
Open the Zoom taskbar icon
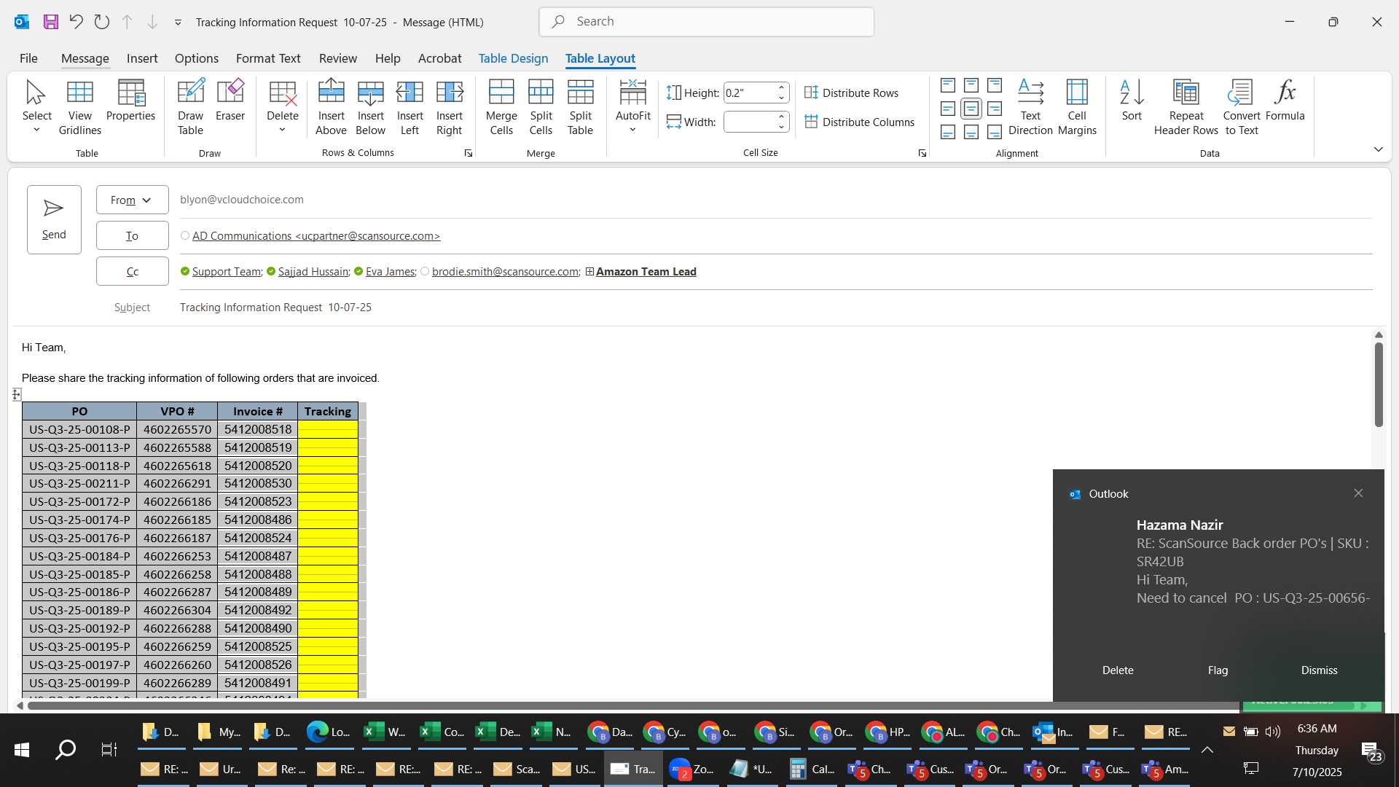pos(692,769)
